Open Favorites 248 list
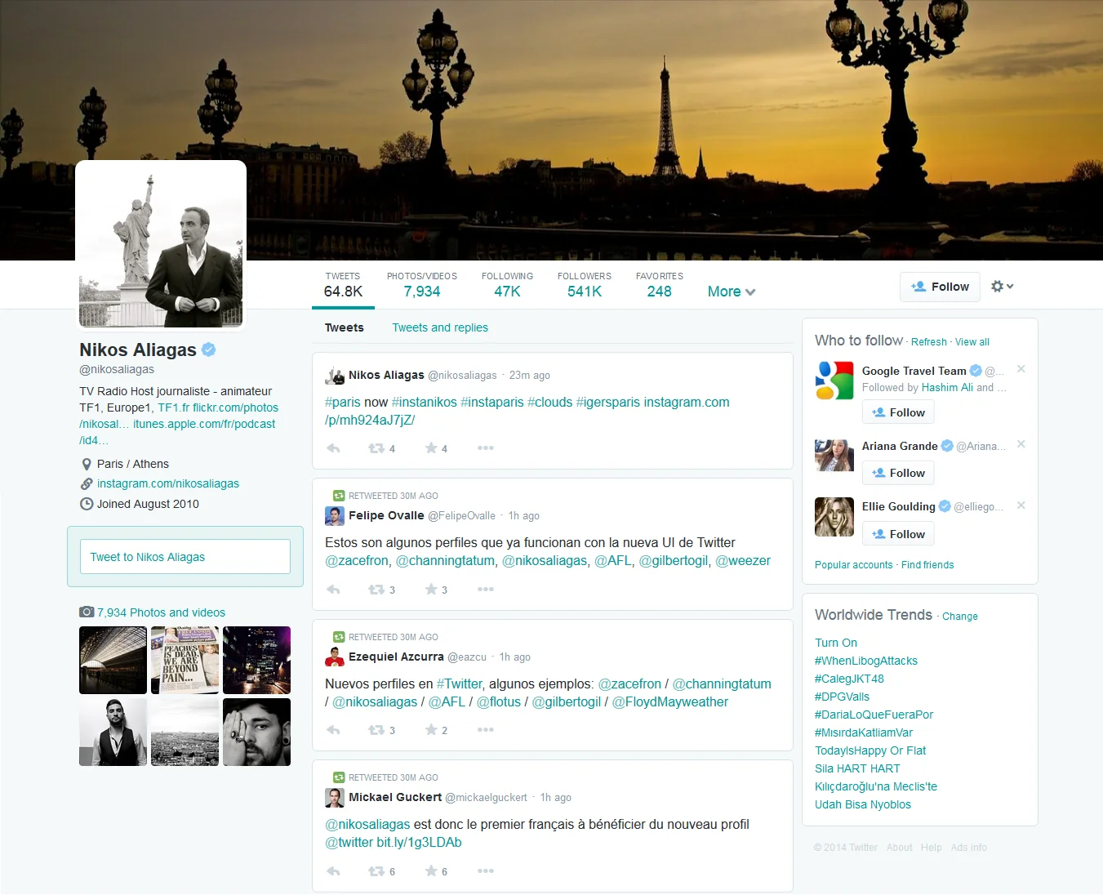 pyautogui.click(x=660, y=286)
